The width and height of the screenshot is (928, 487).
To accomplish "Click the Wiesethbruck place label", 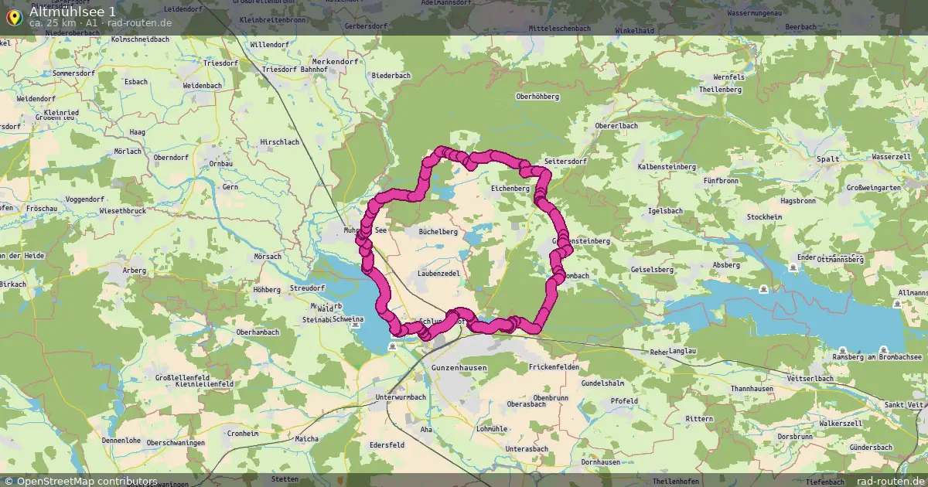I will (123, 210).
